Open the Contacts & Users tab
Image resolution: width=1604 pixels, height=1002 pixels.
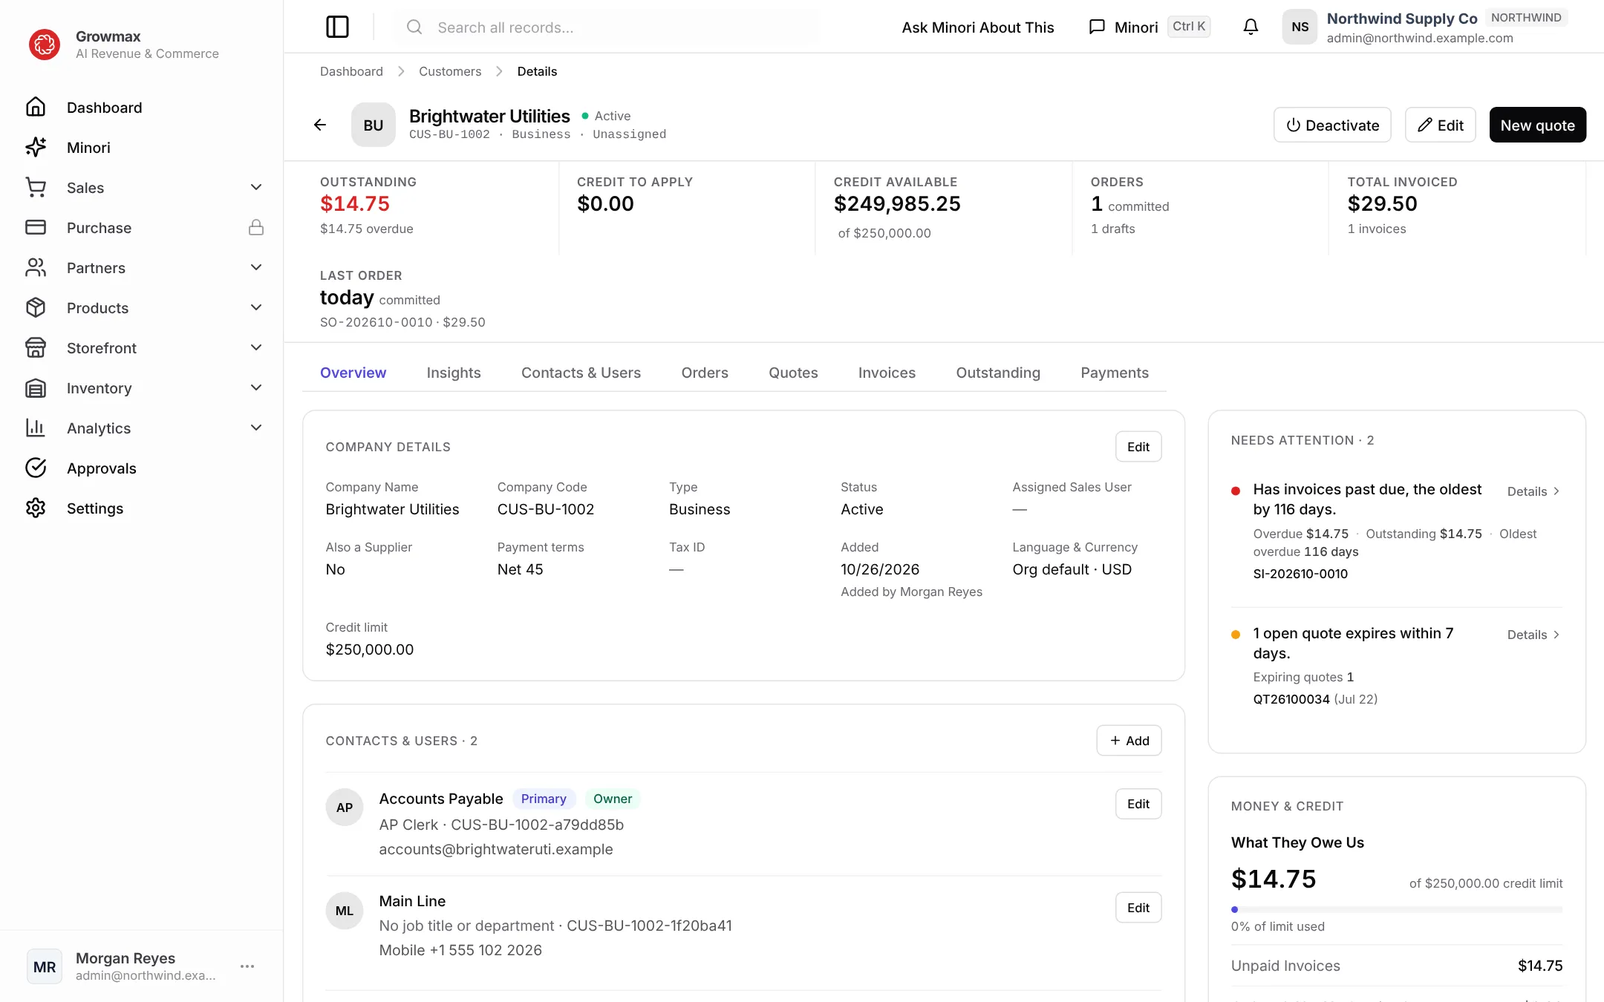click(581, 373)
